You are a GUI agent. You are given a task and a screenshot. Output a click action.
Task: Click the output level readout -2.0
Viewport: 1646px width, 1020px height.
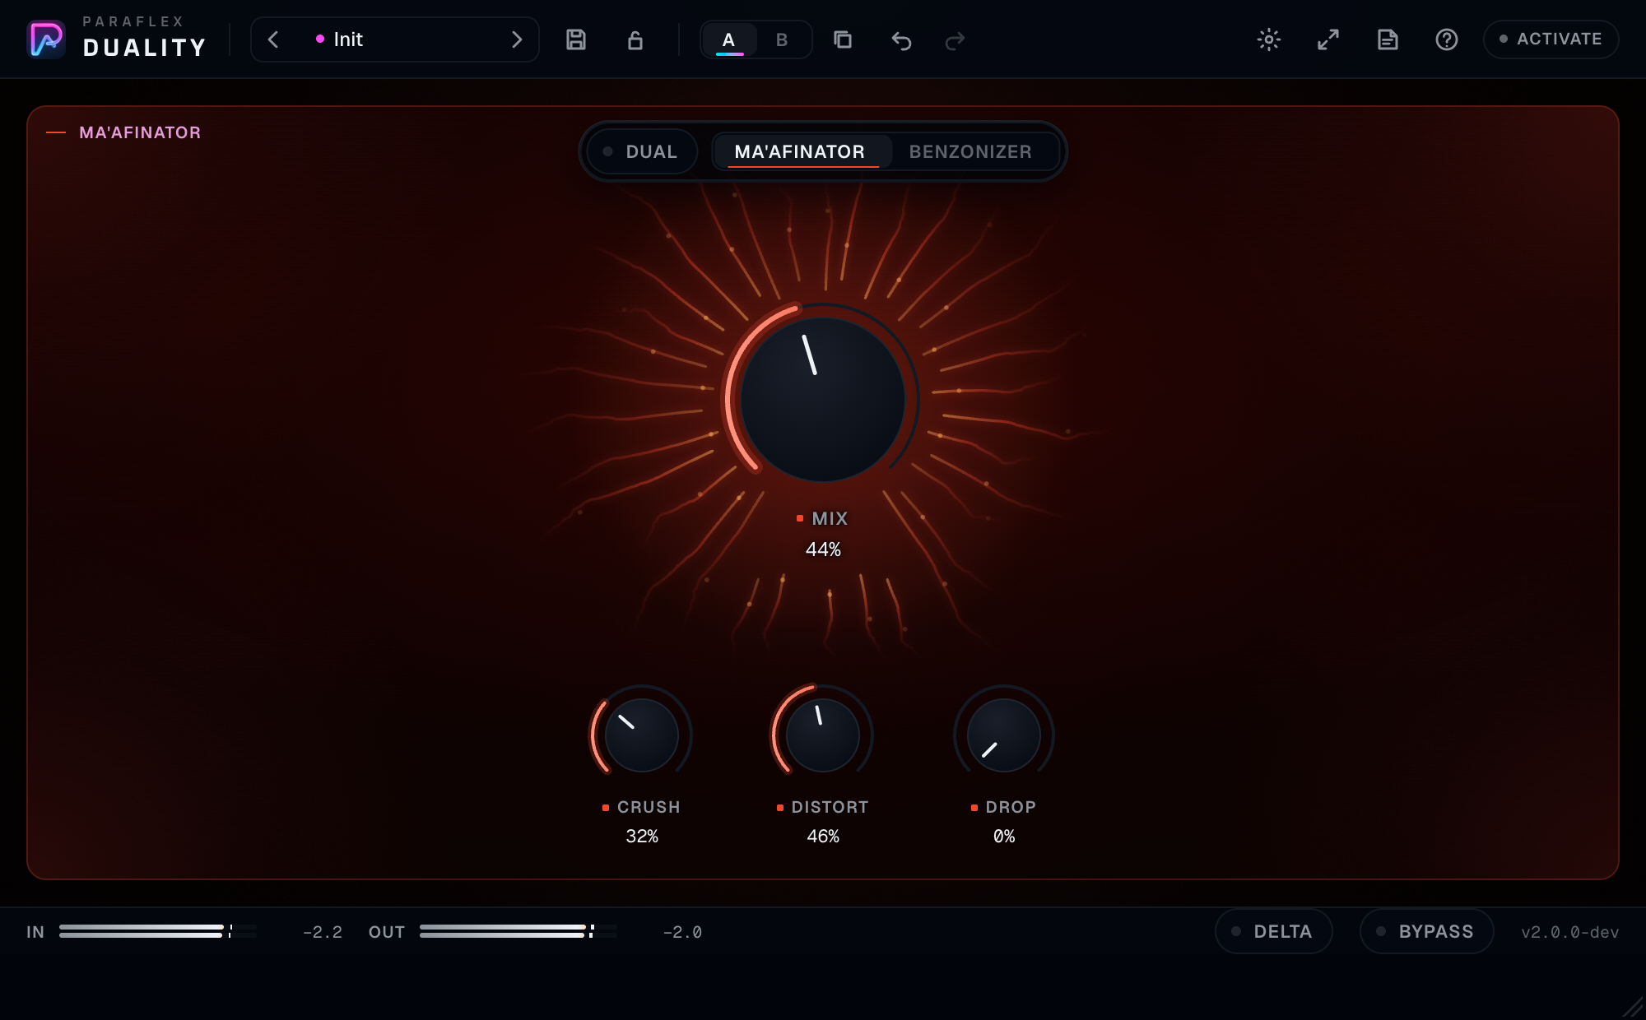tap(683, 932)
